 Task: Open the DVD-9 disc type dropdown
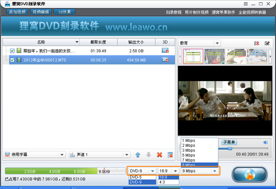142,171
